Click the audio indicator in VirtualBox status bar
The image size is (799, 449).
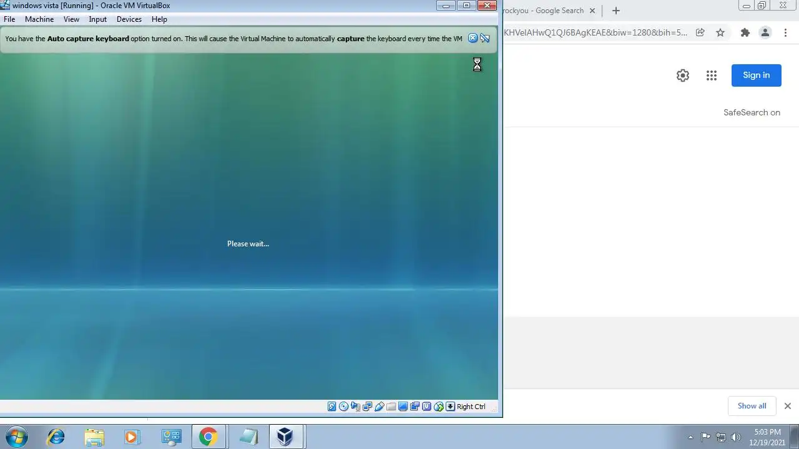pyautogui.click(x=356, y=407)
